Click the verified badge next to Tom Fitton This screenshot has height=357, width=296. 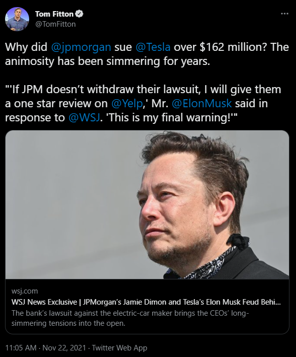point(79,14)
